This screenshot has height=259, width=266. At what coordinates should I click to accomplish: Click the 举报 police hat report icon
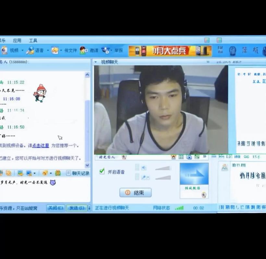pos(105,50)
